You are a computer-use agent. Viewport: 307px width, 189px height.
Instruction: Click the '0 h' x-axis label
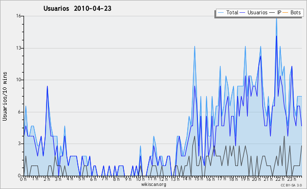pos(23,179)
